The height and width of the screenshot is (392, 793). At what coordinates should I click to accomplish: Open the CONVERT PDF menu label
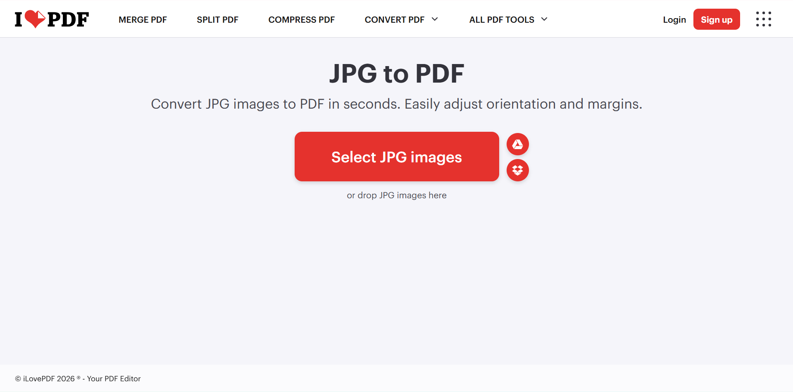coord(394,20)
